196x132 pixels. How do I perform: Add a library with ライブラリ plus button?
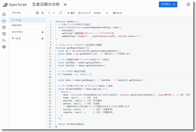(x=43, y=32)
